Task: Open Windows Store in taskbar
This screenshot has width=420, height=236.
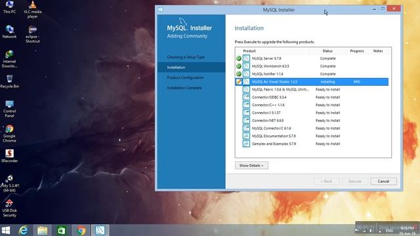Action: point(62,230)
